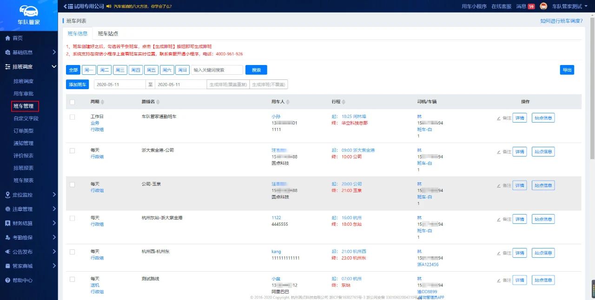This screenshot has height=300, width=595.
Task: Click the 帮助中心 question mark icon
Action: pos(7,280)
